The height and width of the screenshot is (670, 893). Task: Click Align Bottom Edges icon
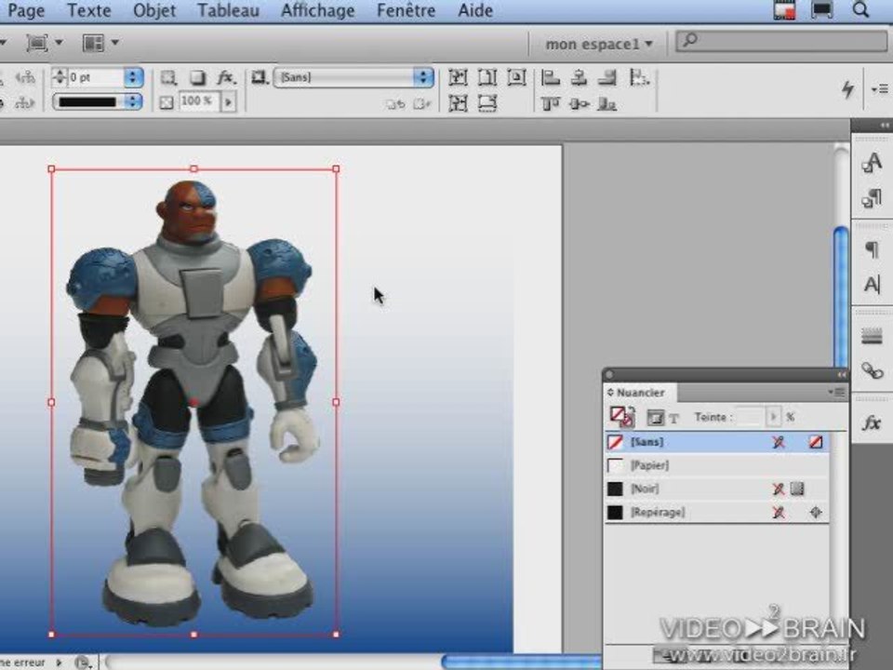click(x=607, y=103)
